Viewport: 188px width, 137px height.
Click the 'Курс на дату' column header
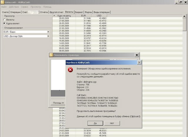pyautogui.click(x=64, y=15)
